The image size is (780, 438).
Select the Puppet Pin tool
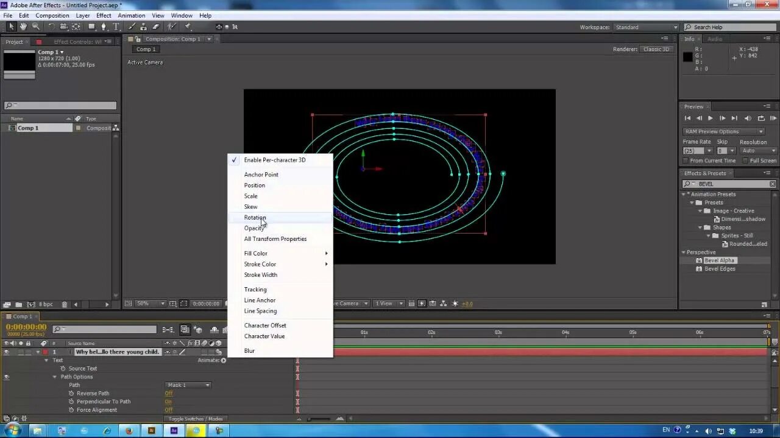188,27
